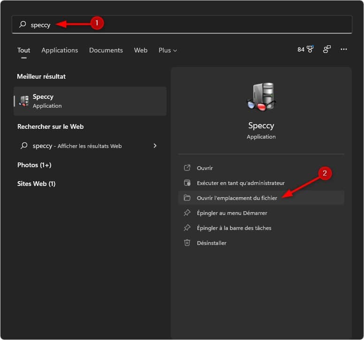Viewport: 364px width, 340px height.
Task: Click the pin icon beside Épingler au menu Démarrer
Action: (187, 213)
